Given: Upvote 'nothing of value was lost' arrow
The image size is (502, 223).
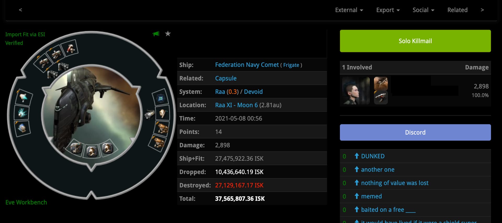Looking at the screenshot, I should coord(357,183).
